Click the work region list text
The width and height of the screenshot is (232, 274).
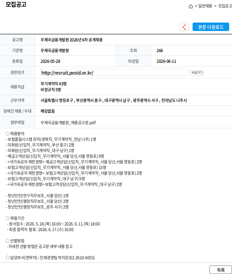click(114, 100)
